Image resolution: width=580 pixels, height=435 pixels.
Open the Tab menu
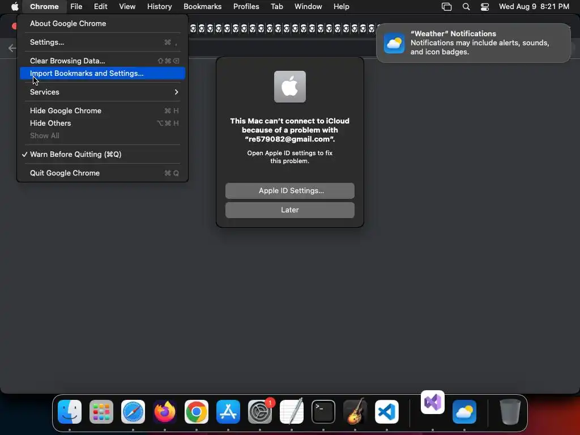[x=276, y=6]
